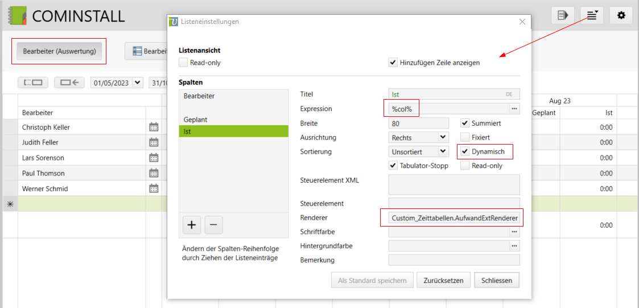The image size is (639, 308).
Task: Expand the Sortierung dropdown showing Unsortiert
Action: (x=443, y=151)
